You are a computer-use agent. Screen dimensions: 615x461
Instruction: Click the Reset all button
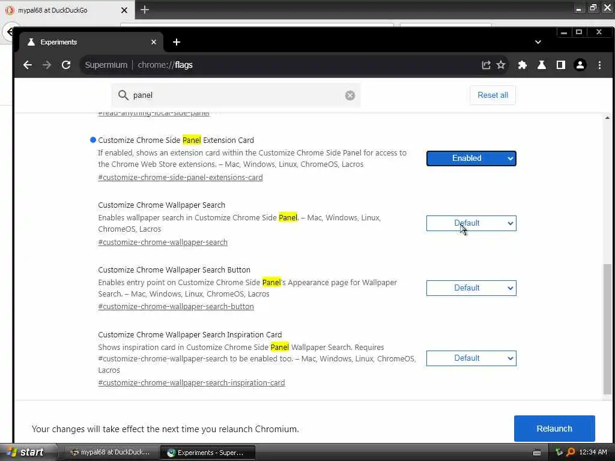tap(492, 95)
